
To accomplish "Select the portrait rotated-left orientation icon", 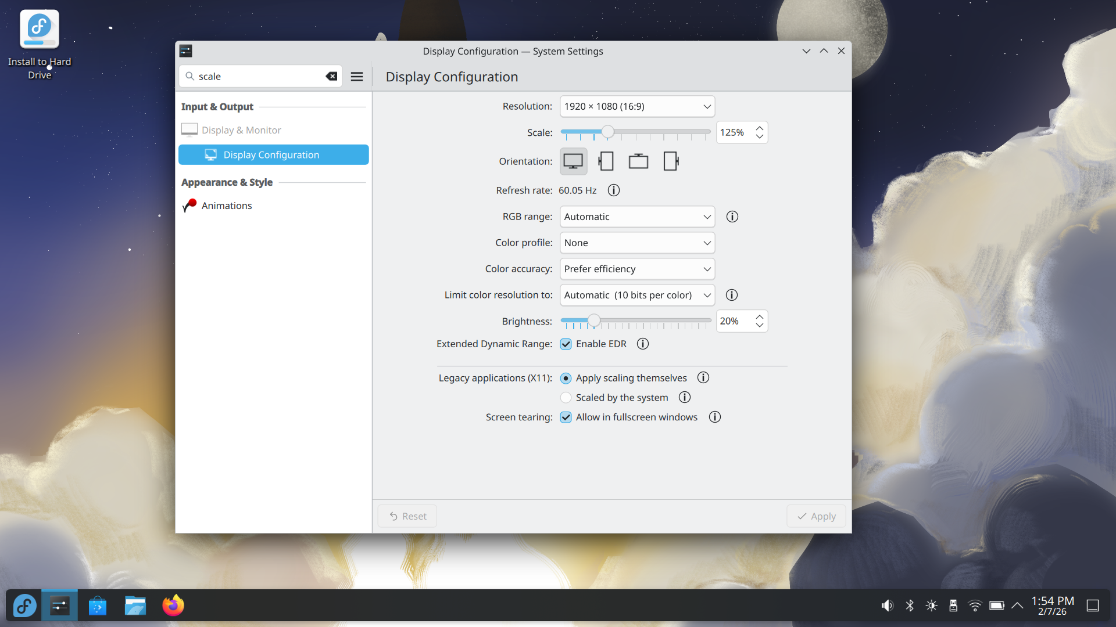I will coord(606,161).
